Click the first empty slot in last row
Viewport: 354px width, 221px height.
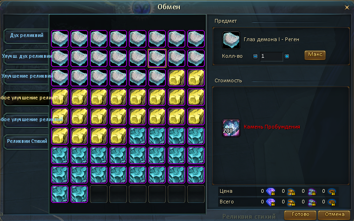pyautogui.click(x=98, y=194)
